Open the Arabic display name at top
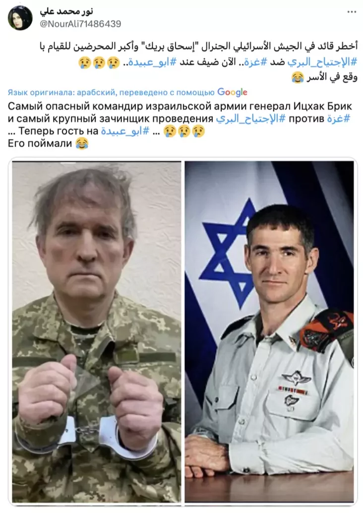This screenshot has width=363, height=513. point(66,11)
